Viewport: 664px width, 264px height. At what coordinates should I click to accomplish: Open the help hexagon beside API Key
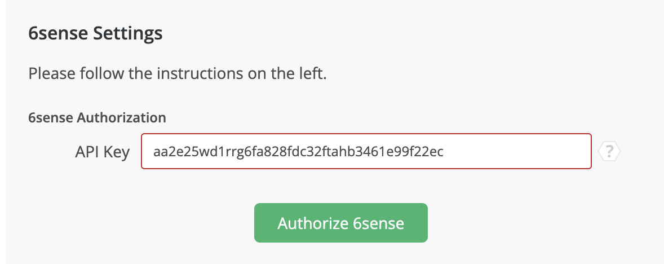[x=609, y=151]
